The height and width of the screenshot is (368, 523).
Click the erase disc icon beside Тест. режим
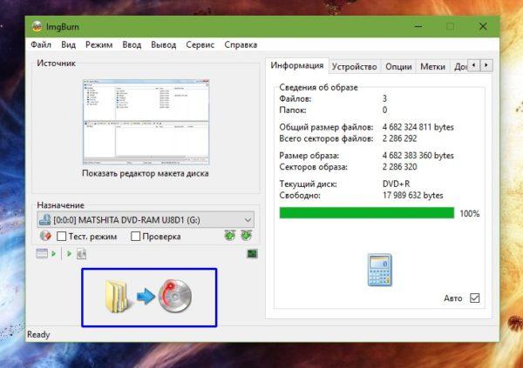(x=45, y=236)
